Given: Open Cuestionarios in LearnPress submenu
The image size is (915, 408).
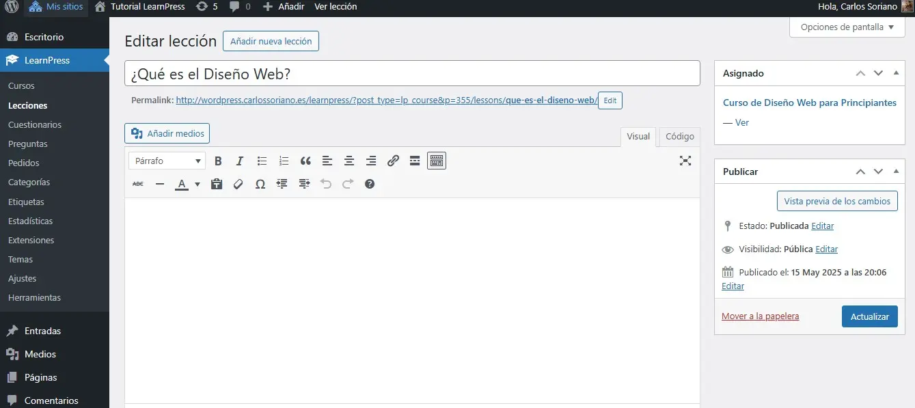Looking at the screenshot, I should point(35,125).
